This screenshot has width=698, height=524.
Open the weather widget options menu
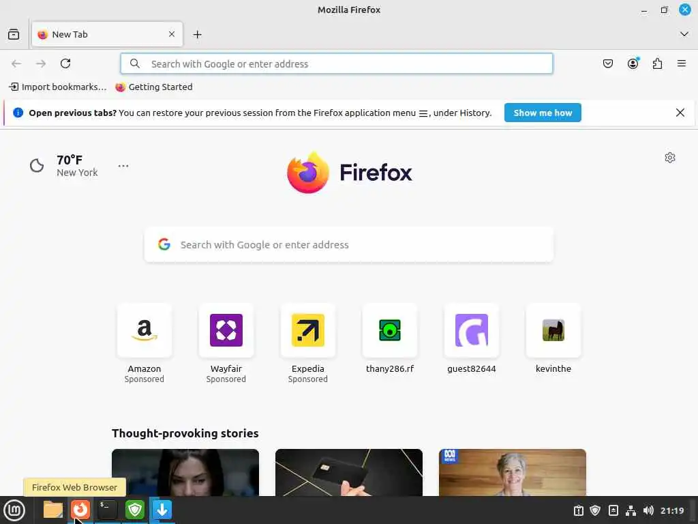pyautogui.click(x=123, y=166)
